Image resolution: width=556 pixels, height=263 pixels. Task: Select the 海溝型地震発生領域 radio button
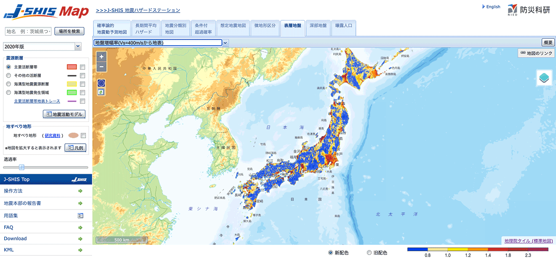[8, 92]
